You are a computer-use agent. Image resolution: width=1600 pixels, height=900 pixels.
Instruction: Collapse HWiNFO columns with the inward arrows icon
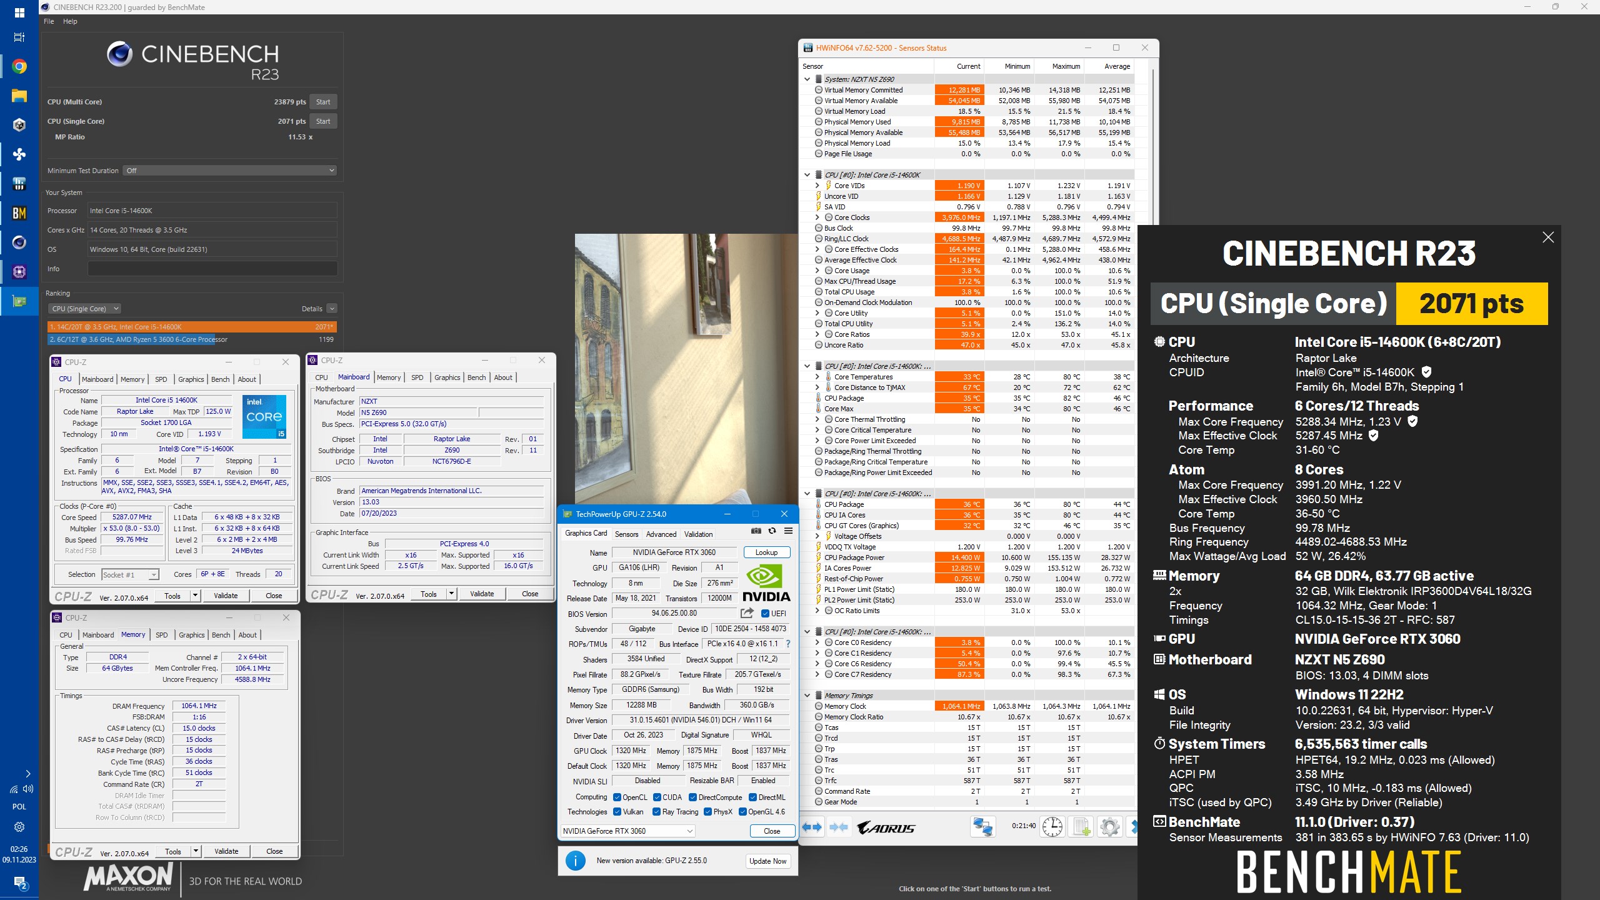(x=839, y=827)
